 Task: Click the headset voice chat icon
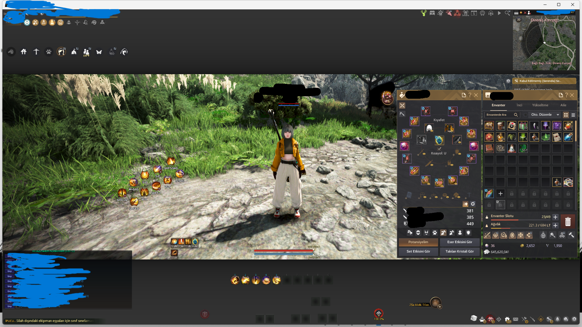click(491, 13)
